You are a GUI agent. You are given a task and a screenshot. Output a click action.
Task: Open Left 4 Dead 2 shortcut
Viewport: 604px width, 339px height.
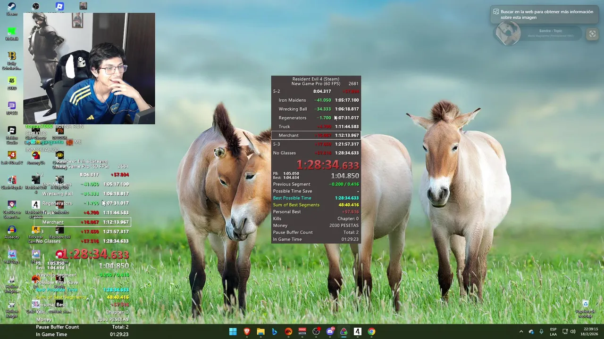pyautogui.click(x=12, y=158)
